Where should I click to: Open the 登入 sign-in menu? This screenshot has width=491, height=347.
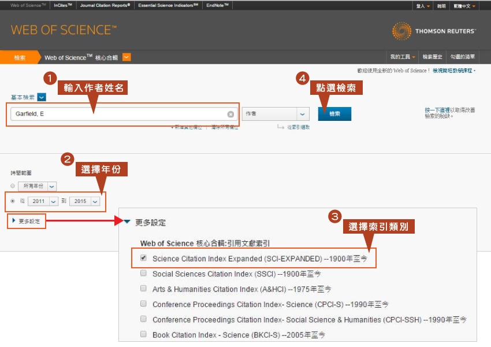[423, 6]
